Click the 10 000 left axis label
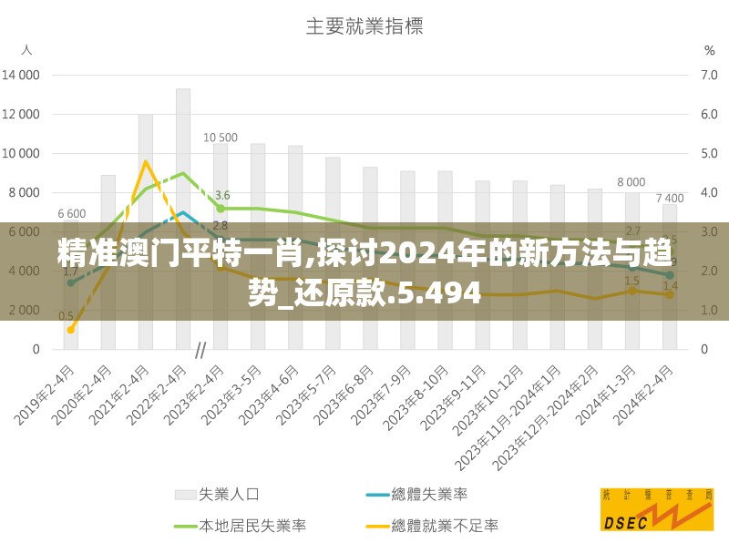Viewport: 729px width, 543px height. pos(21,153)
